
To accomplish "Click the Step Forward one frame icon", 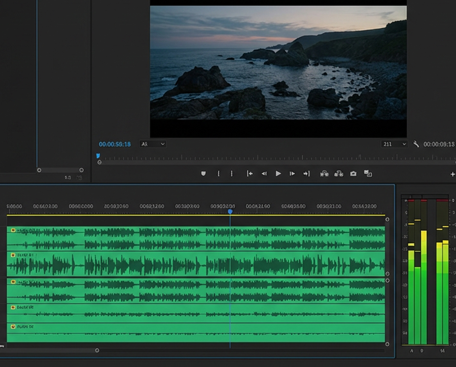I will 292,173.
